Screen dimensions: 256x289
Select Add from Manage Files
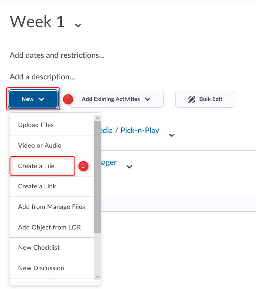[x=52, y=207]
